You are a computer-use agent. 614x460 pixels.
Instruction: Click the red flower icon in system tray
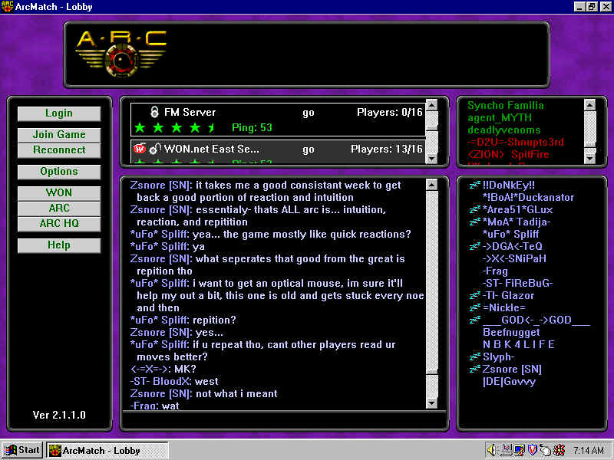click(x=559, y=450)
